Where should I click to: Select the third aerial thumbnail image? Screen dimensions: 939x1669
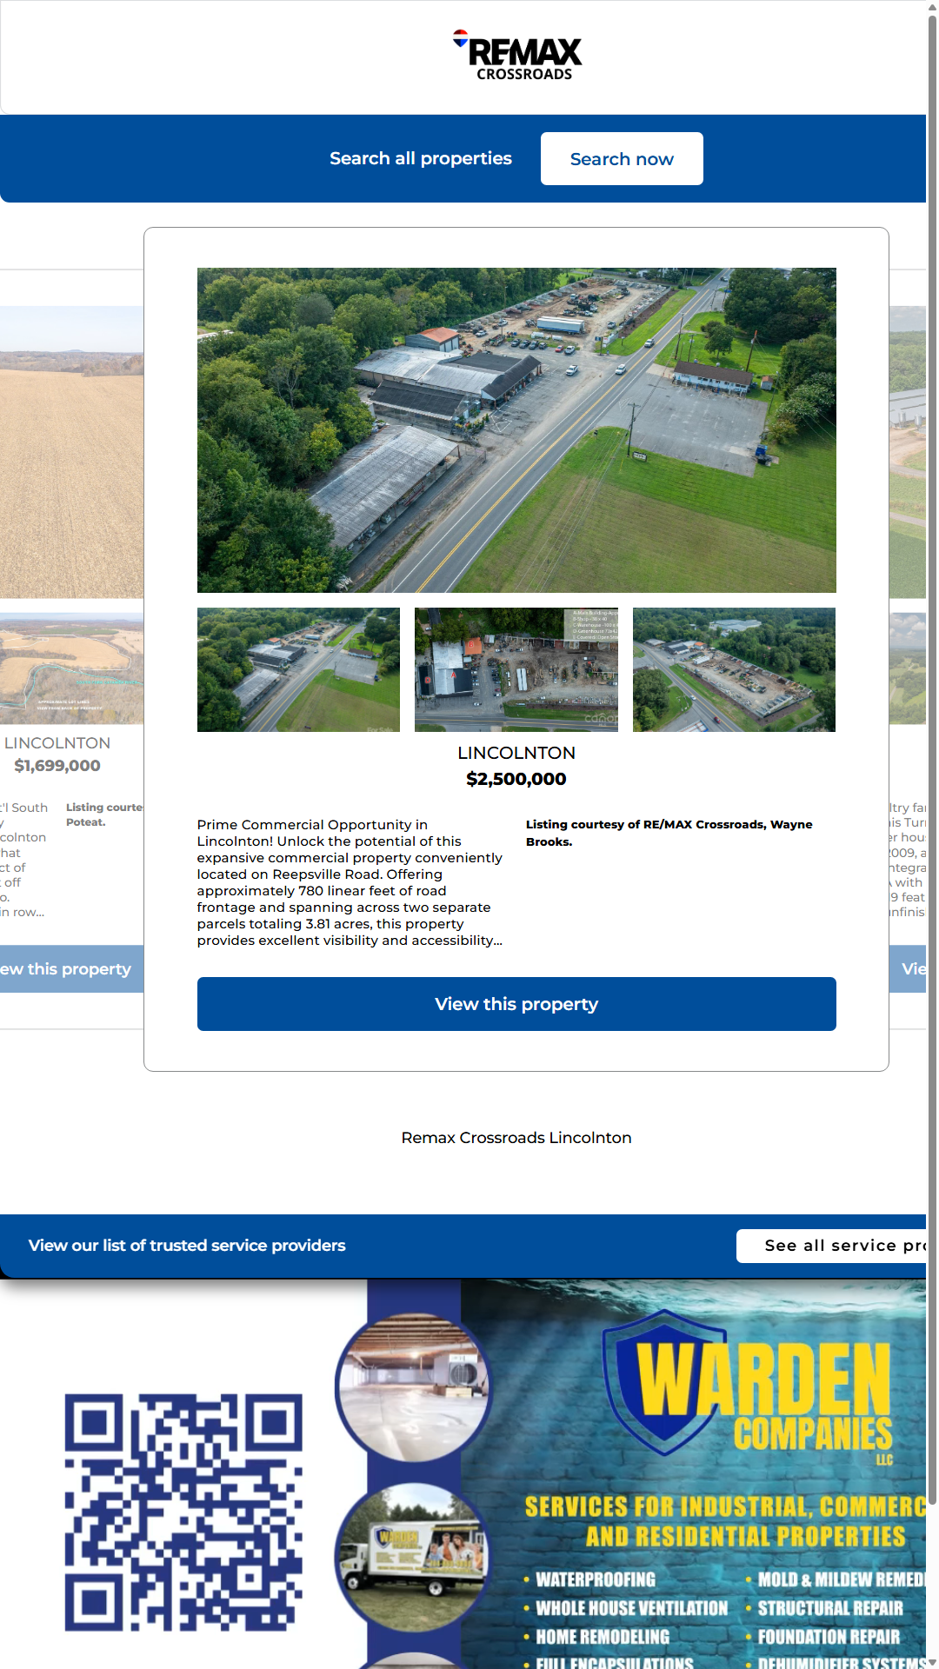(734, 669)
